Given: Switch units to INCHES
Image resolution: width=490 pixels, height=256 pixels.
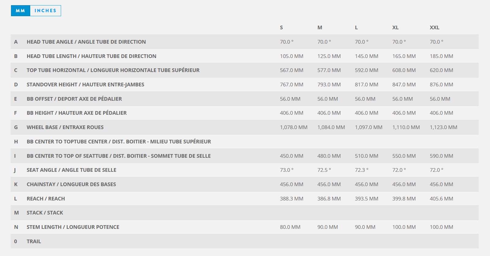Looking at the screenshot, I should click(x=45, y=11).
